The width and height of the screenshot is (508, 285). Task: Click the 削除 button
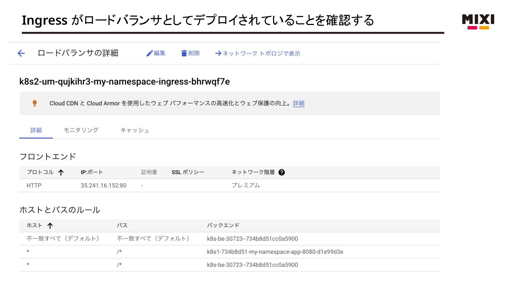pyautogui.click(x=190, y=53)
